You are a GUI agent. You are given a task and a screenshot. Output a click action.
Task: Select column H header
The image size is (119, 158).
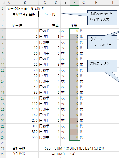point(96,3)
